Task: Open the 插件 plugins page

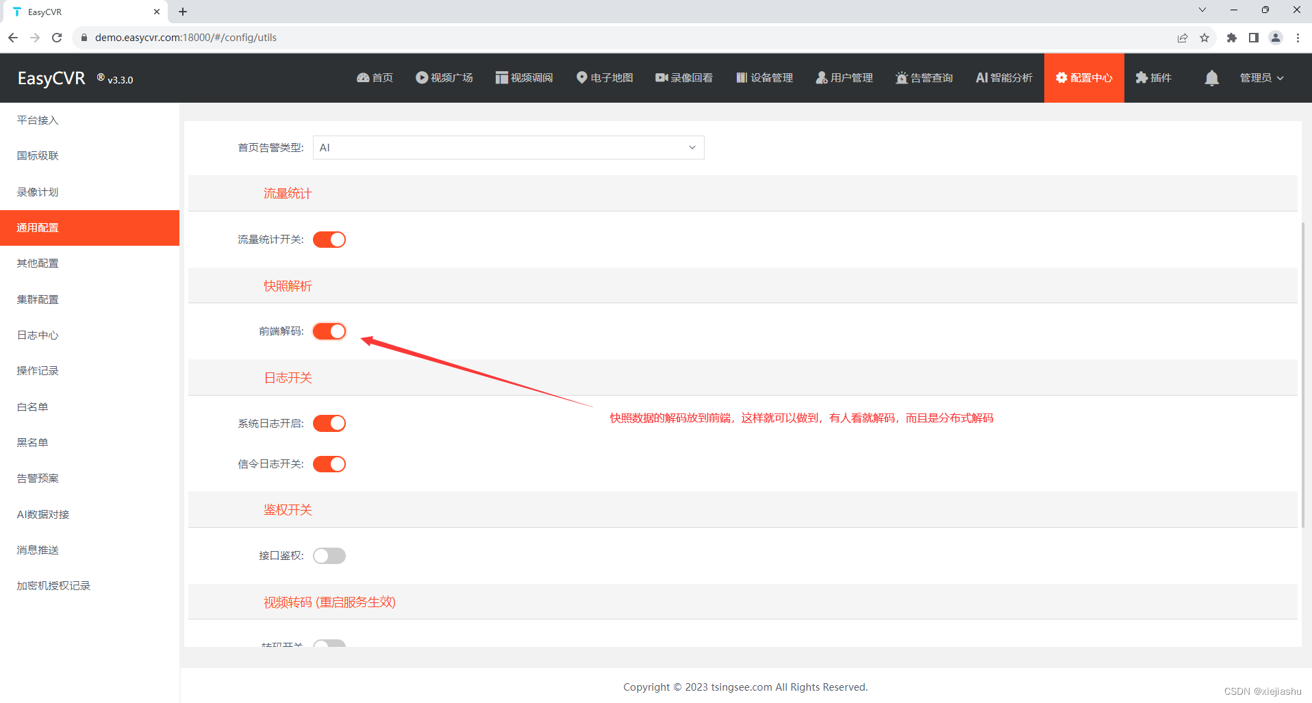Action: tap(1153, 78)
